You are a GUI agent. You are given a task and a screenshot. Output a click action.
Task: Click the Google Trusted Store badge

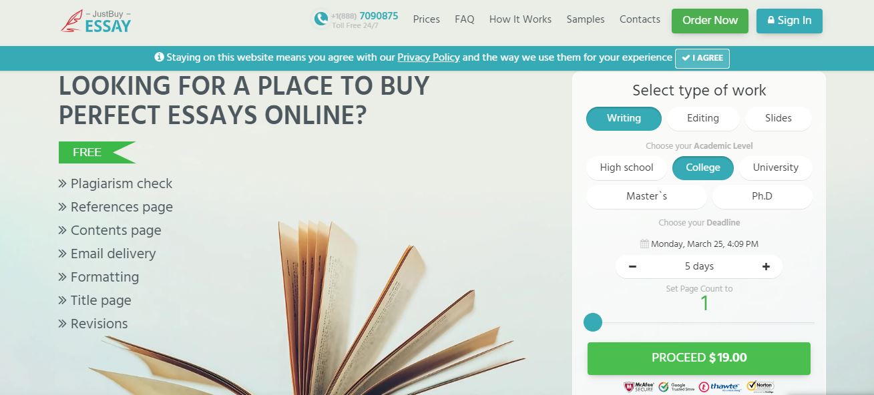click(676, 387)
